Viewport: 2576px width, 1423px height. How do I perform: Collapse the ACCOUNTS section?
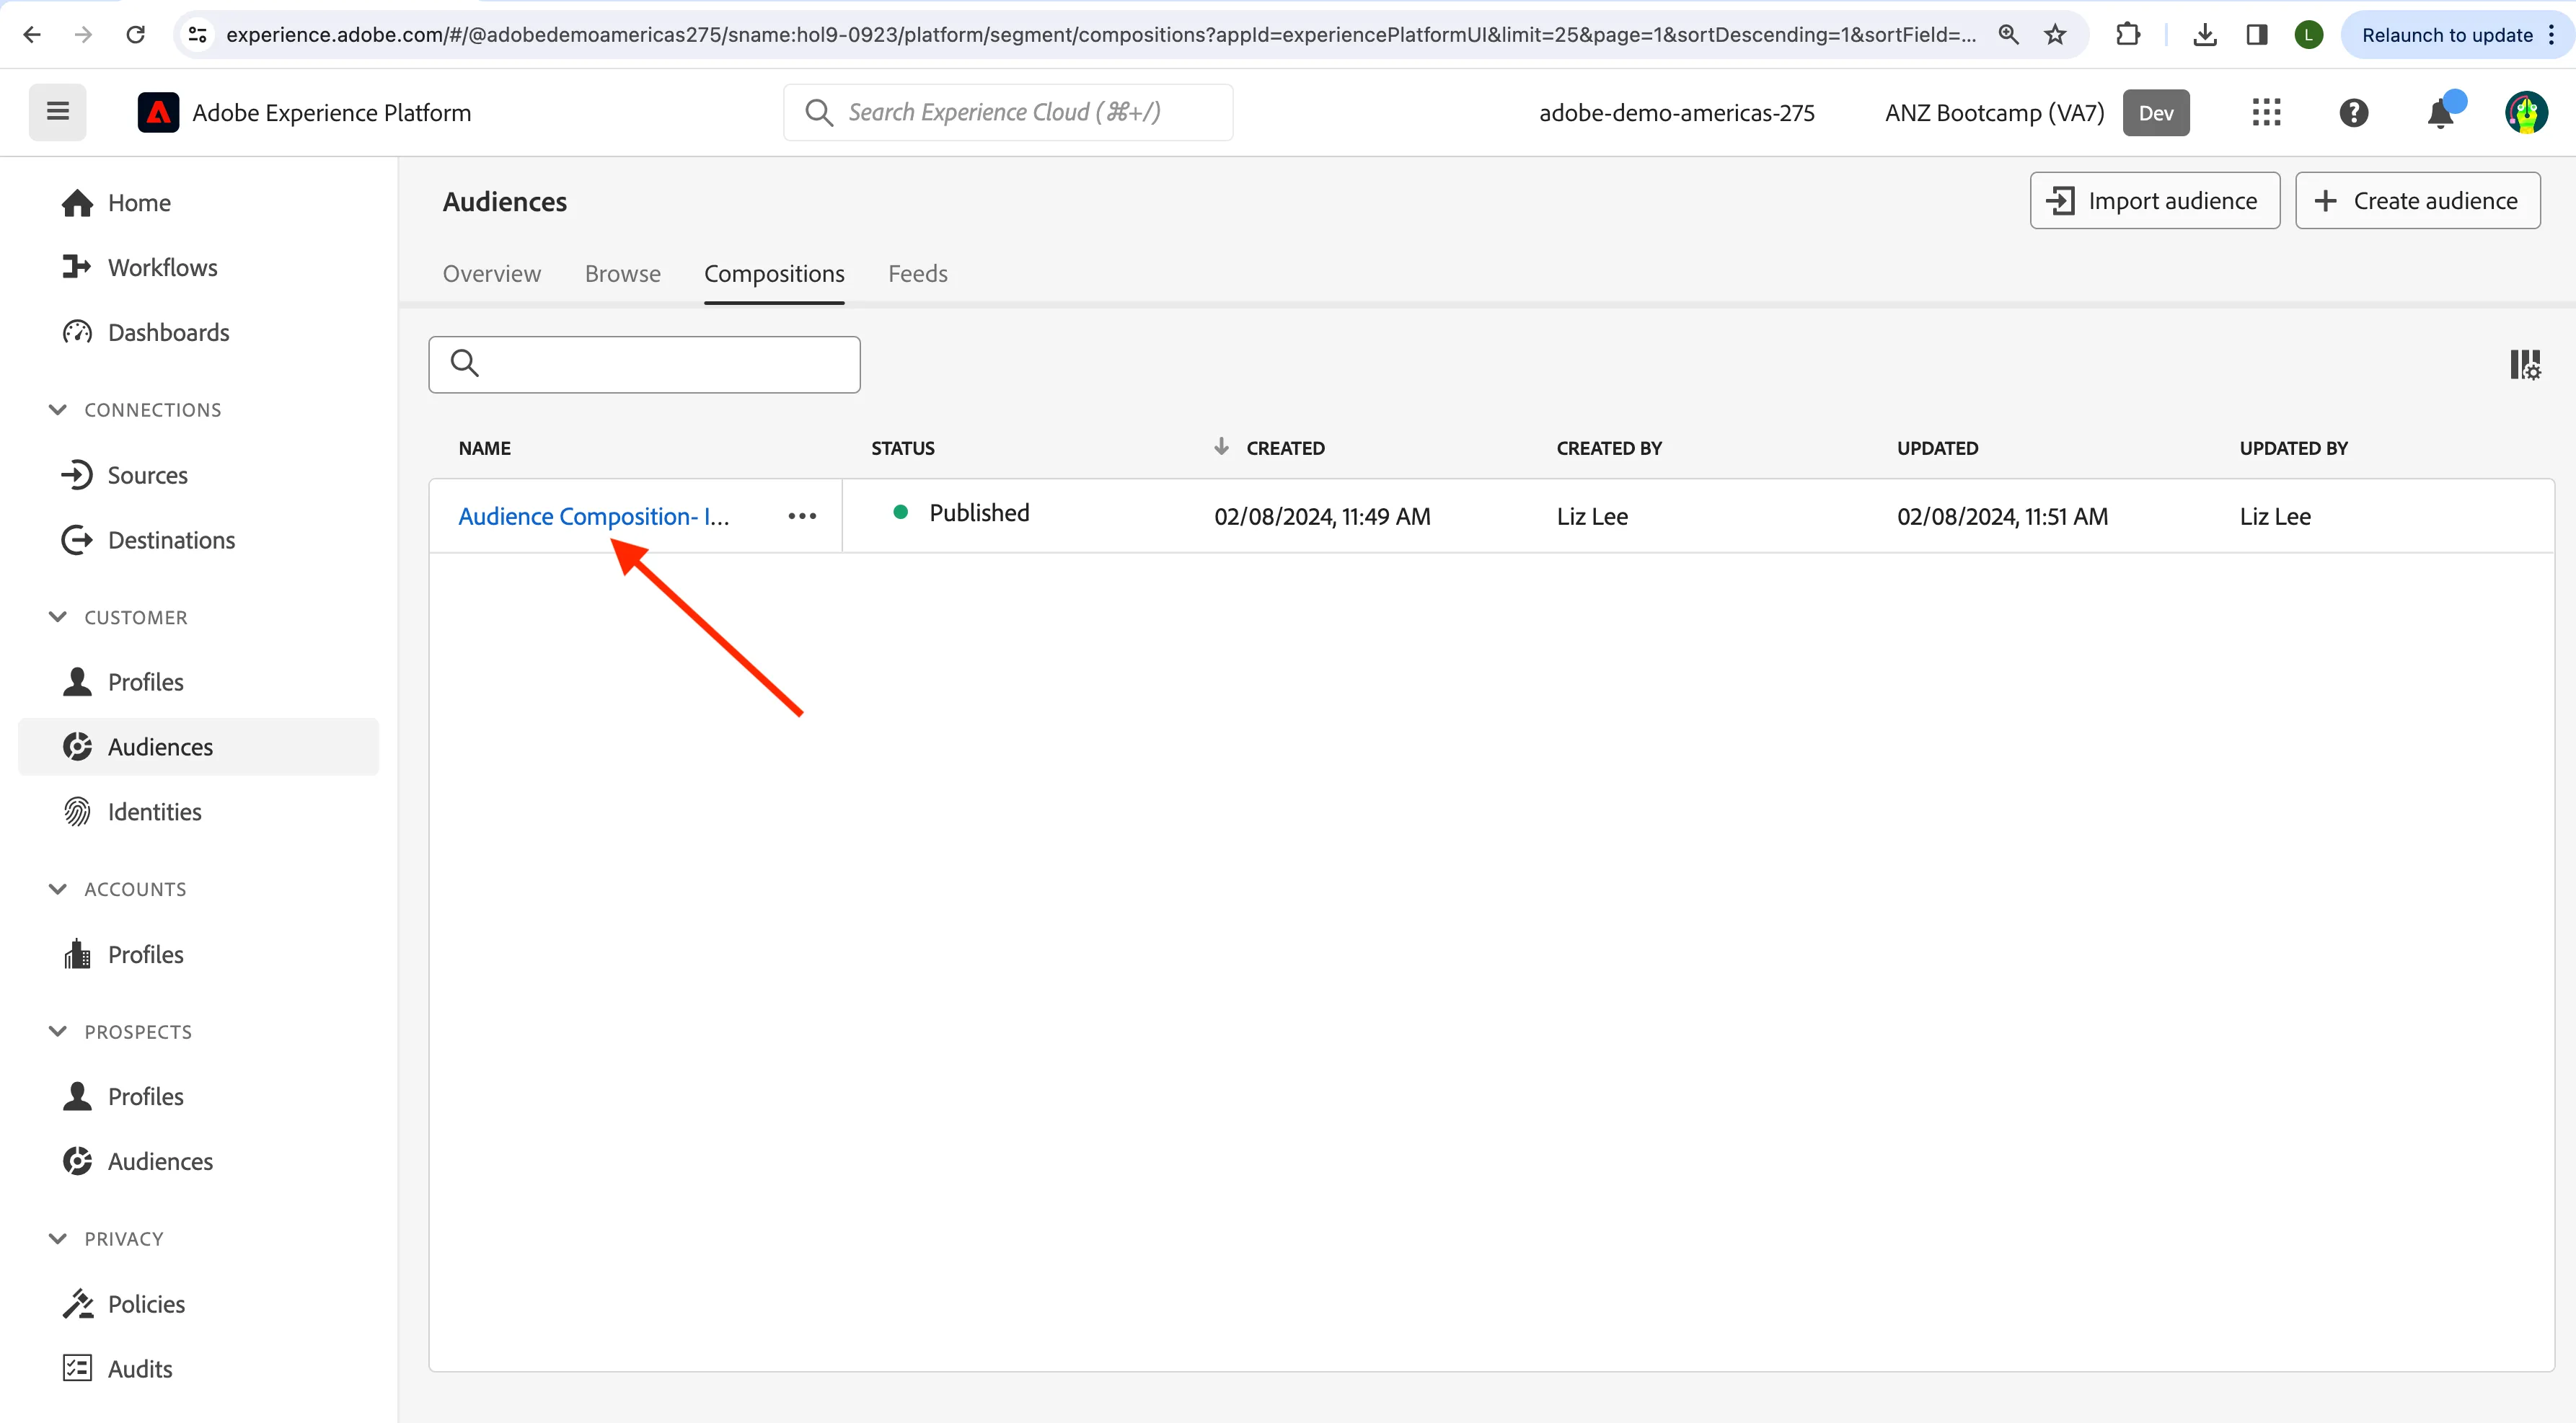[x=58, y=890]
